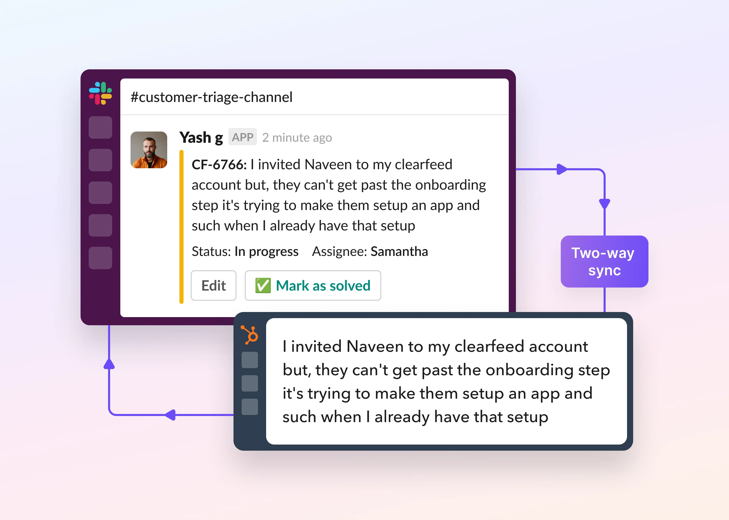Click the Edit button

[214, 285]
